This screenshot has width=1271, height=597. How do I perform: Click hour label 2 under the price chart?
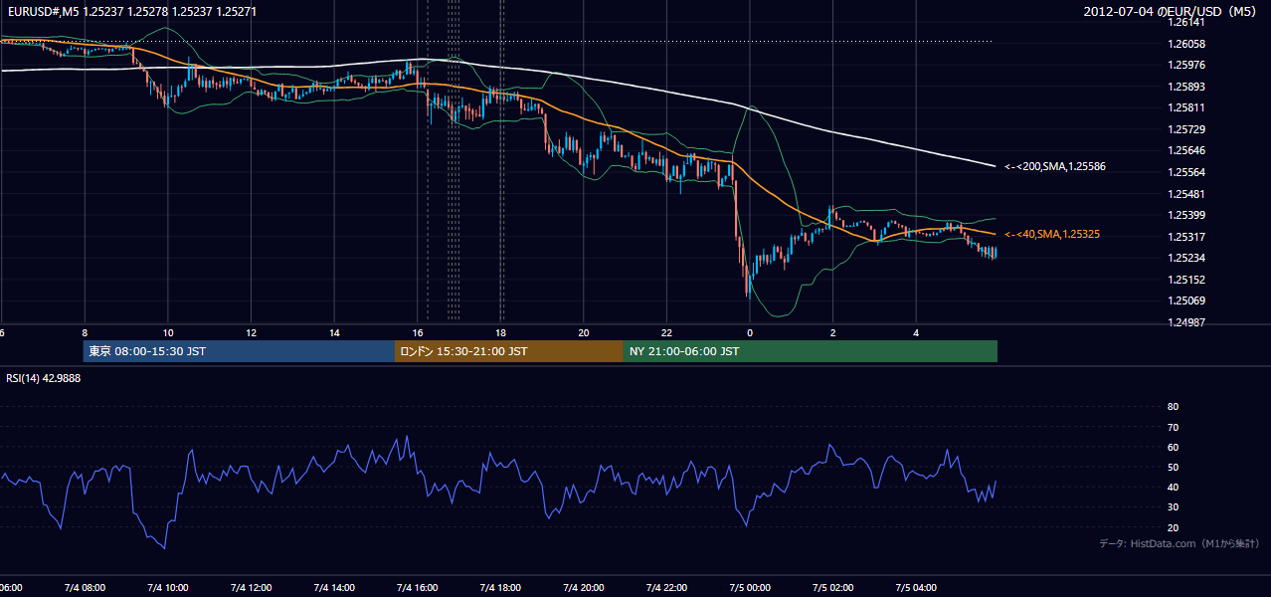point(833,333)
